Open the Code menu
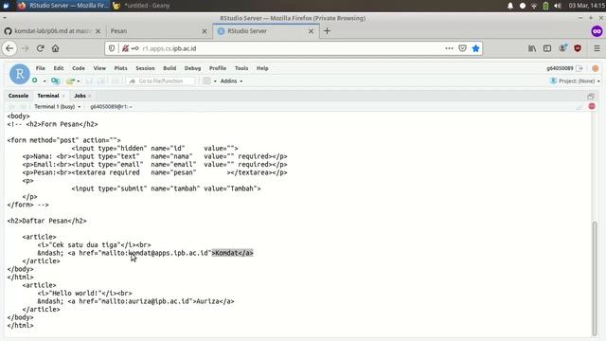 [x=79, y=68]
